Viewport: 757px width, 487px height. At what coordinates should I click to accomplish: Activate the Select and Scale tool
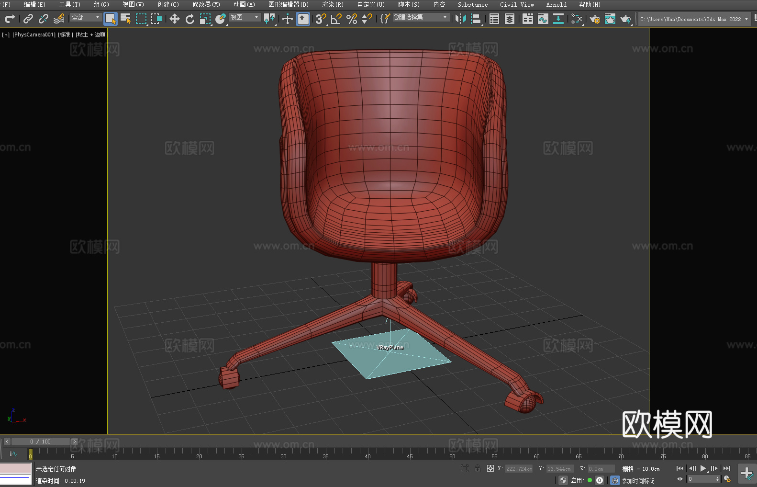pos(205,19)
